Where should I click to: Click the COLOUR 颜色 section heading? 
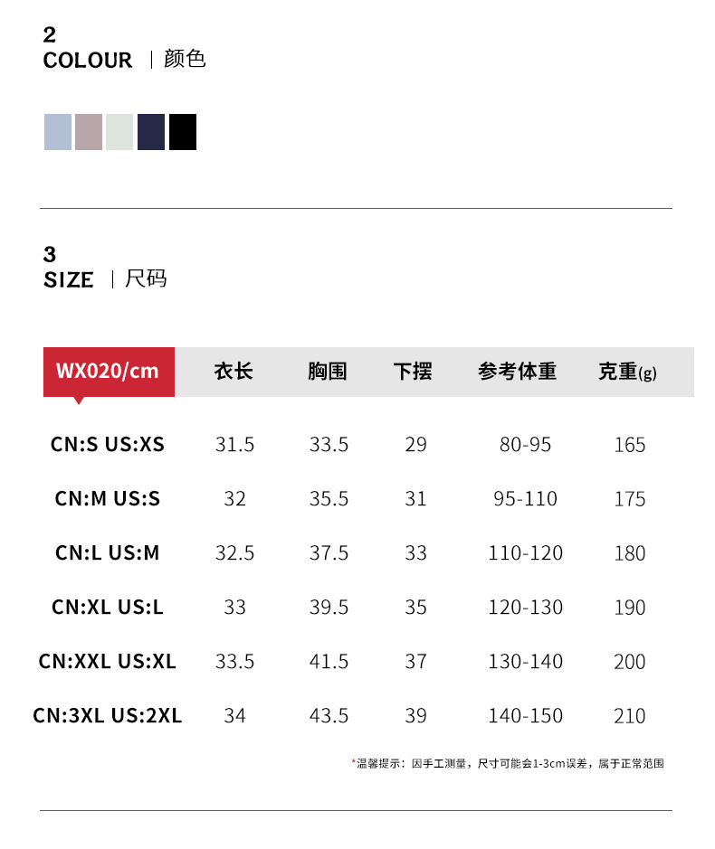coord(125,60)
